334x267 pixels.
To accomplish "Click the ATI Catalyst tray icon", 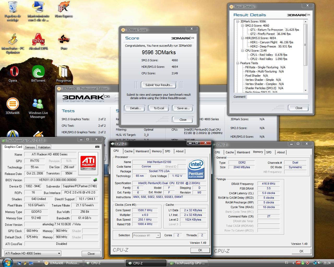I will 298,263.
